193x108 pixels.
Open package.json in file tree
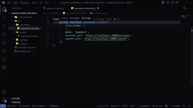click(x=24, y=51)
